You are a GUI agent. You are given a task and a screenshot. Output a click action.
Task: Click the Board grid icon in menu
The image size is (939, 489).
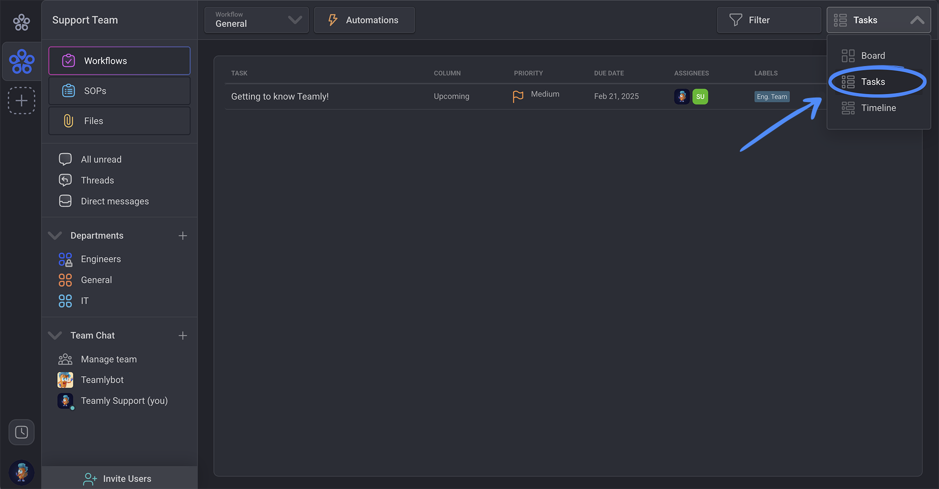click(848, 56)
